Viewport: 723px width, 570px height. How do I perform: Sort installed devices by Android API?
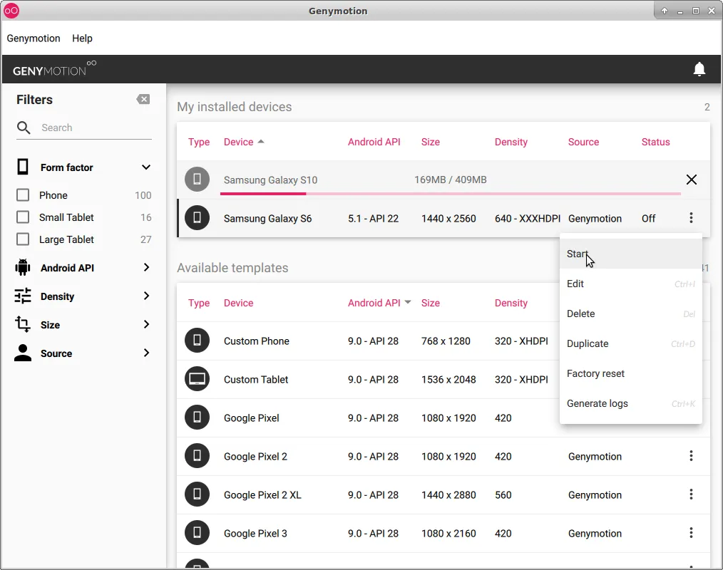(374, 142)
